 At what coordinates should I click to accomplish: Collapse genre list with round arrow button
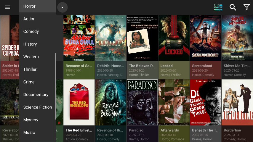pyautogui.click(x=63, y=7)
